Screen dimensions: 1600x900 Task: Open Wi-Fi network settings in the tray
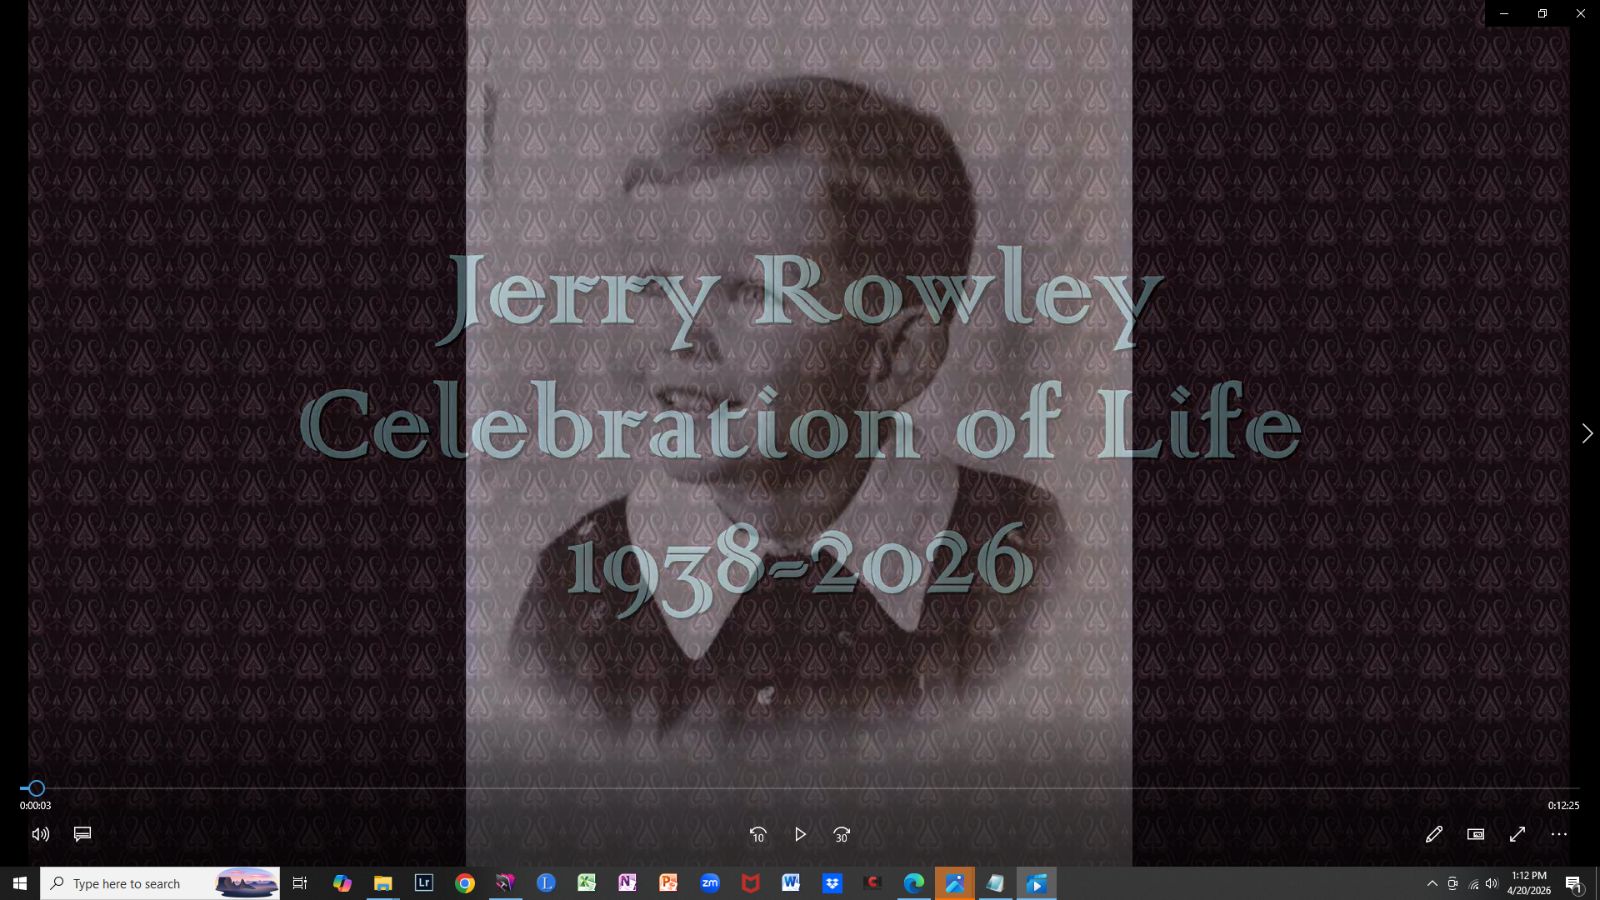[1473, 883]
